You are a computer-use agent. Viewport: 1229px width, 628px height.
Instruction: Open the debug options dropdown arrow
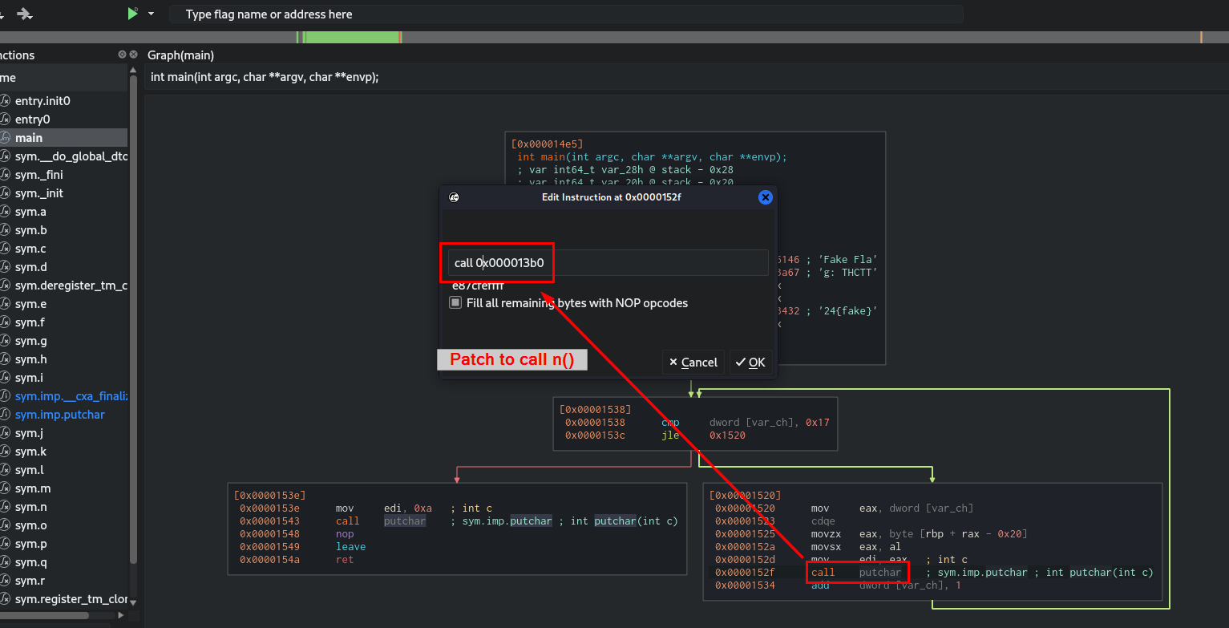tap(151, 14)
